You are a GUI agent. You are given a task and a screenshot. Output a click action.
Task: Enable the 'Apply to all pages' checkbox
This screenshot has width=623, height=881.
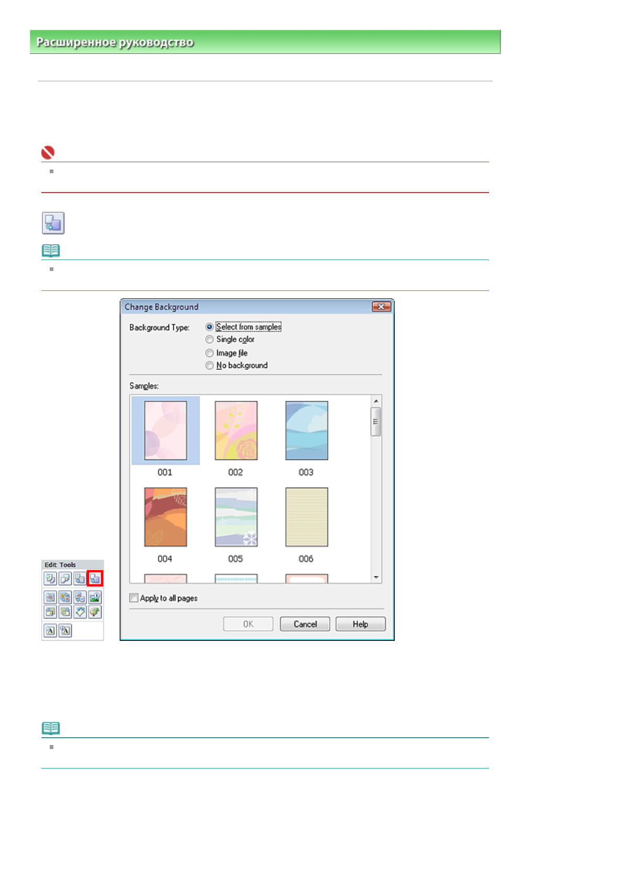pyautogui.click(x=134, y=598)
